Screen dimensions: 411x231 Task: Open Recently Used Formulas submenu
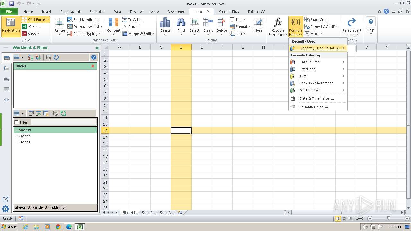coord(318,48)
